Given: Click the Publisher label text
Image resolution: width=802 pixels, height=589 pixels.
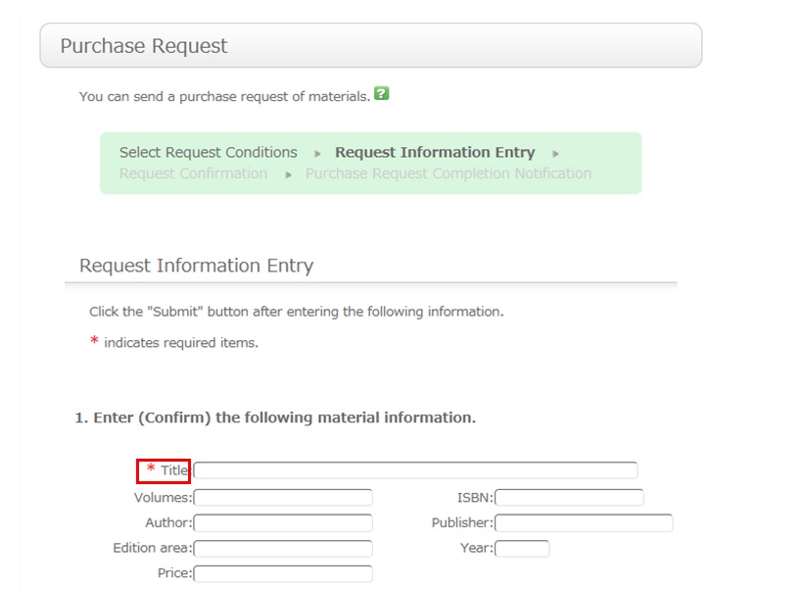Looking at the screenshot, I should (462, 523).
